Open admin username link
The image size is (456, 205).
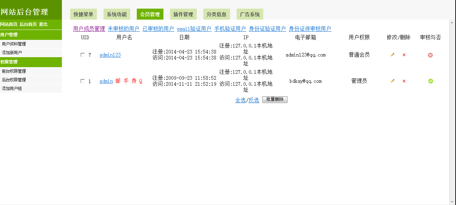pyautogui.click(x=106, y=81)
